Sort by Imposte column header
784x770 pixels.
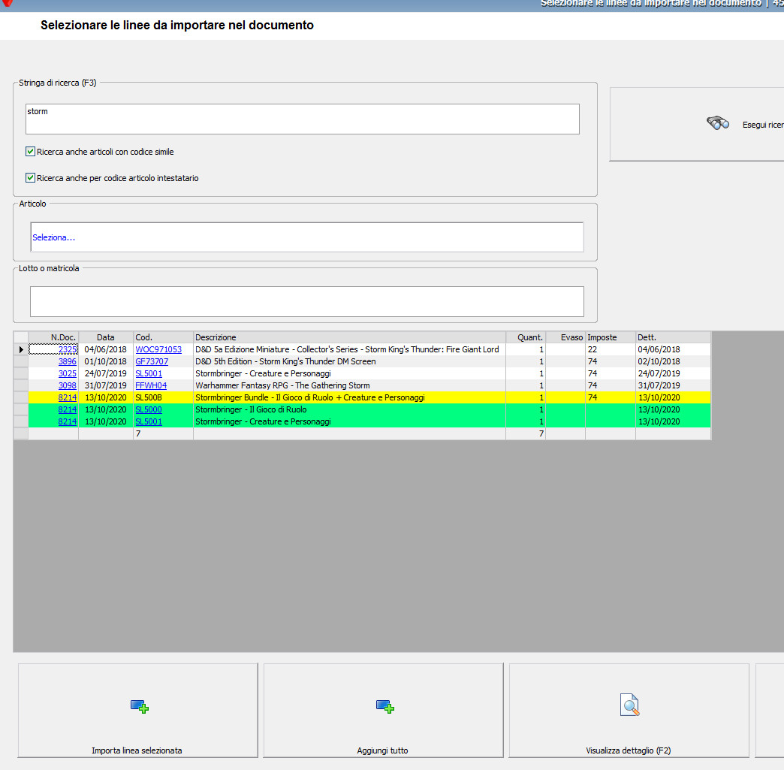(611, 337)
